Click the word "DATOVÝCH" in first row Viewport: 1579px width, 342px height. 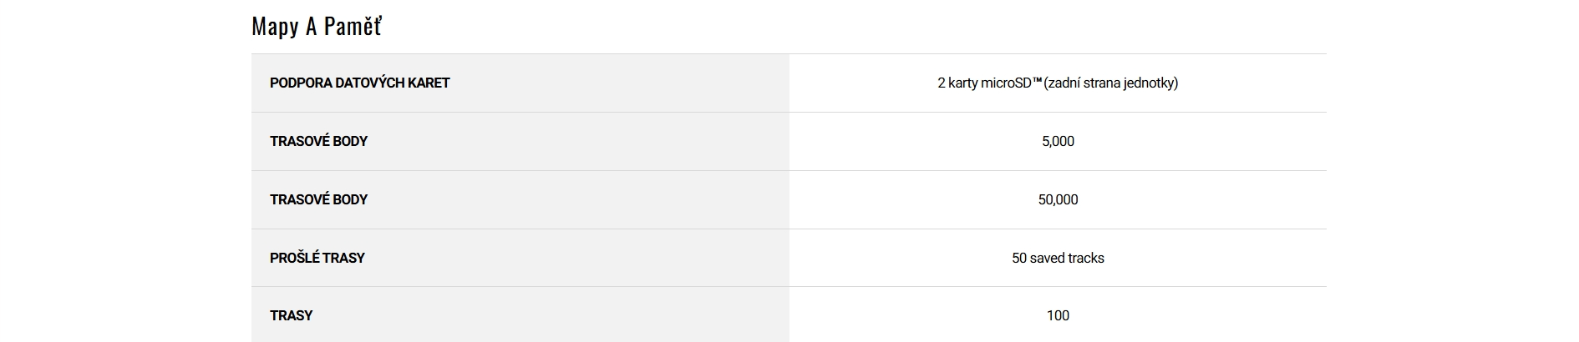point(369,83)
